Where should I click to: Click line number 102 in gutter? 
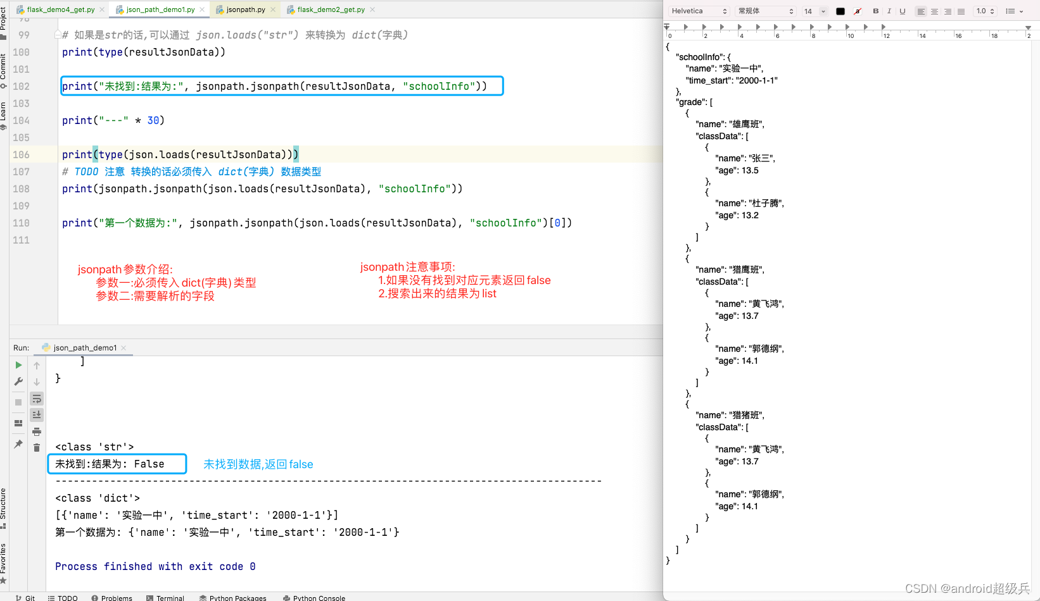coord(21,86)
